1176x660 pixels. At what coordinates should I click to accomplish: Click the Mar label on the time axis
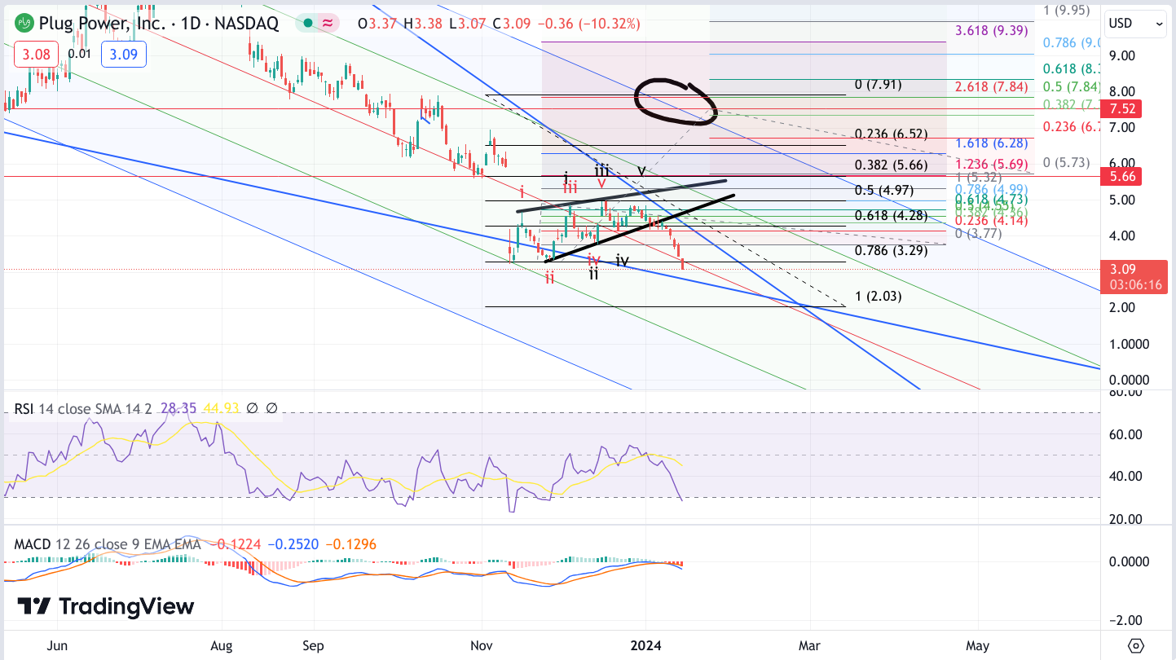pos(809,646)
